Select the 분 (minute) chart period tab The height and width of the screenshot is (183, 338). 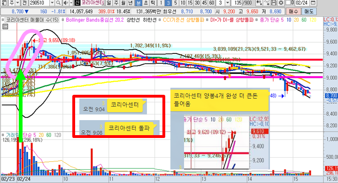pos(138,3)
